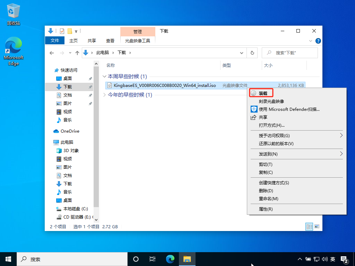Expand 授予访问权限(G) submenu arrow
Image resolution: width=355 pixels, height=266 pixels.
[x=341, y=135]
